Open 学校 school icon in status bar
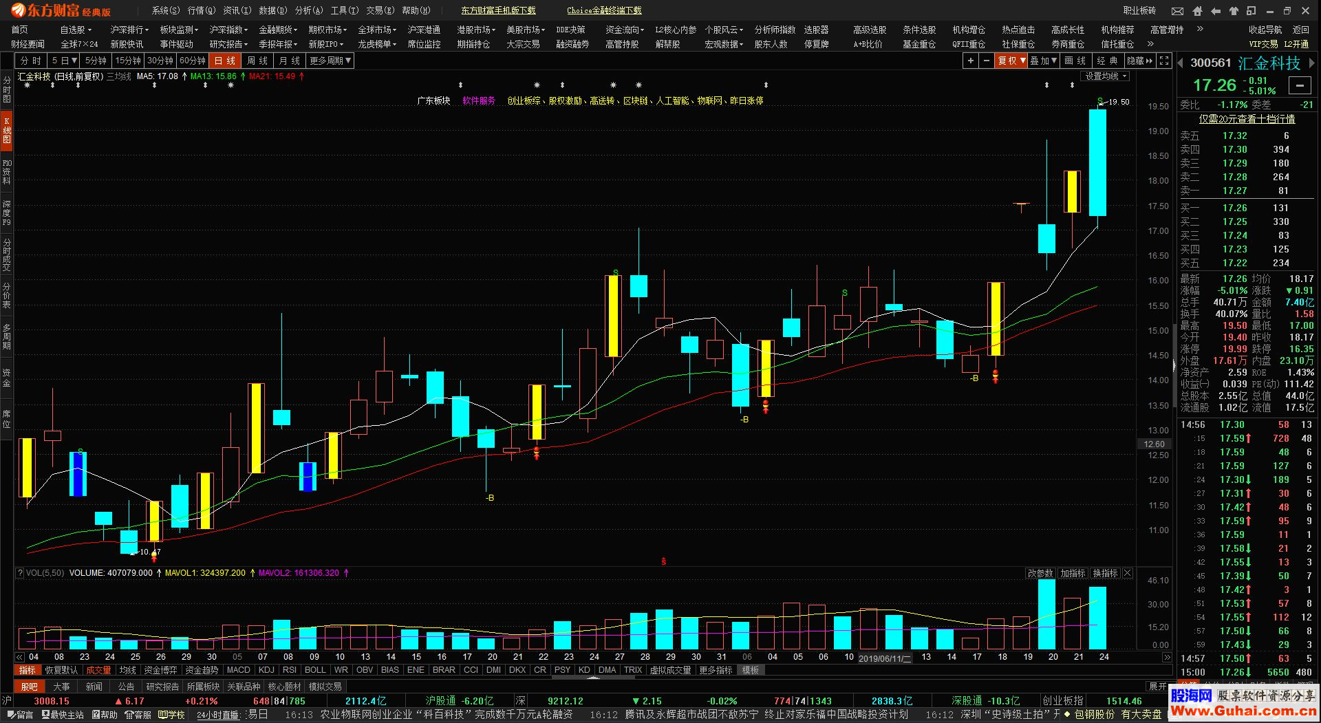 click(171, 715)
